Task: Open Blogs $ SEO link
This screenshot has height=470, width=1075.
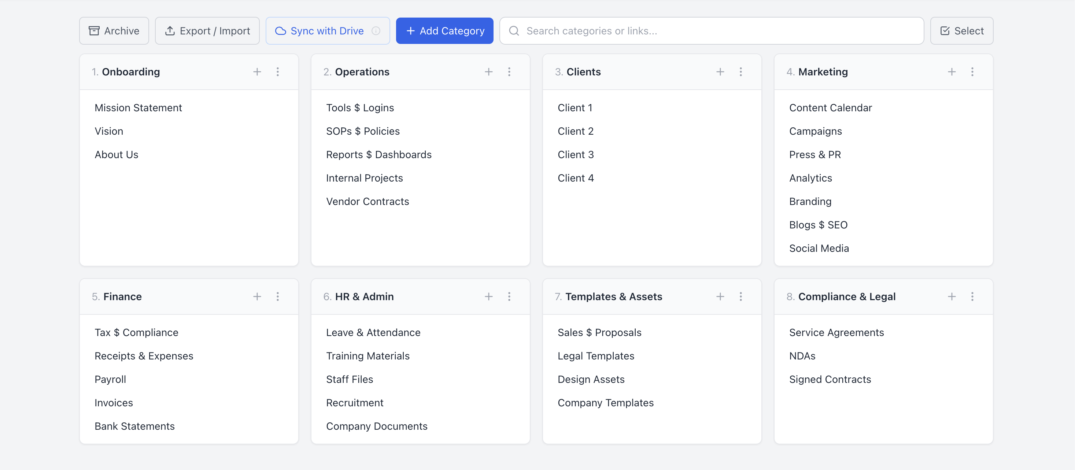Action: point(819,225)
